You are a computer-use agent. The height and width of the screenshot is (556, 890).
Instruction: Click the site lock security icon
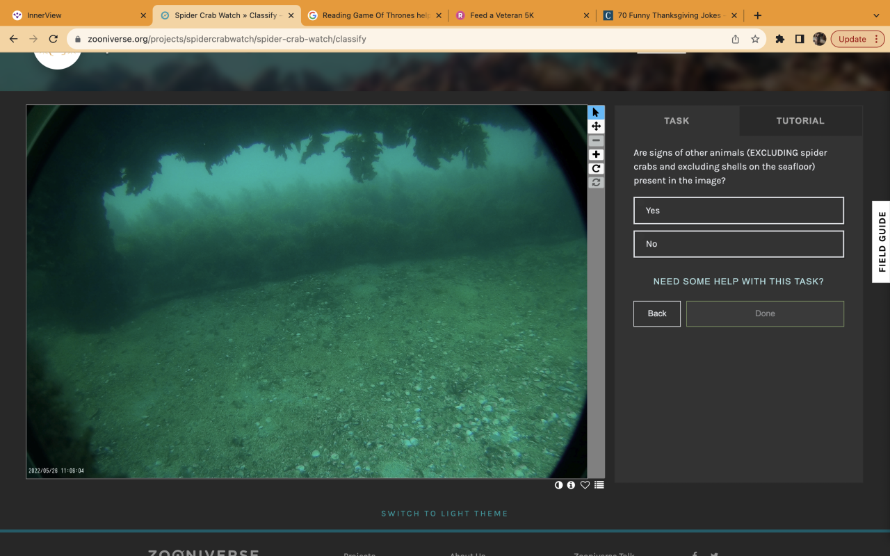point(77,40)
